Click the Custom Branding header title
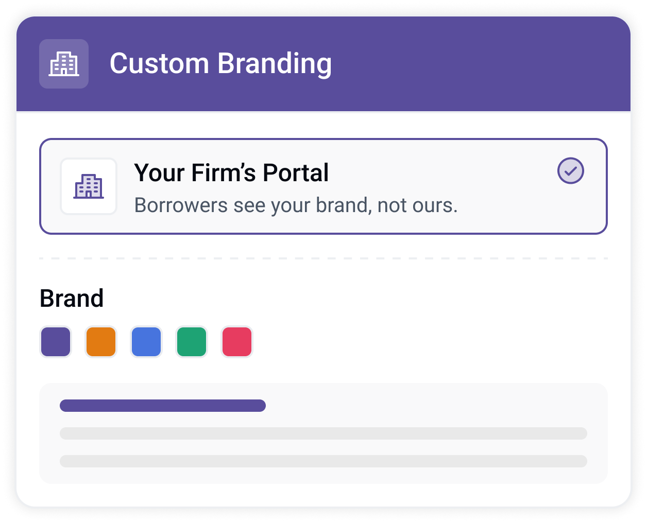Screen dimensions: 647x523 (x=220, y=64)
